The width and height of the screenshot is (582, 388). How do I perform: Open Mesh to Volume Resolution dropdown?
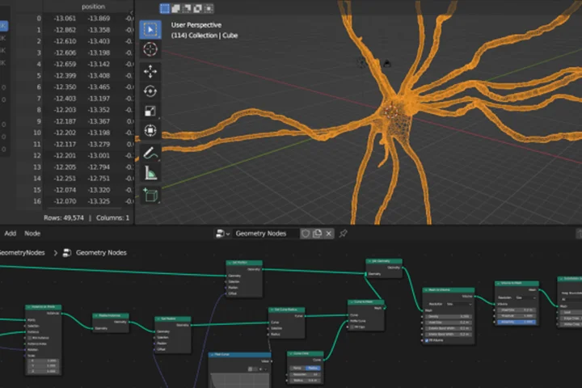click(459, 304)
